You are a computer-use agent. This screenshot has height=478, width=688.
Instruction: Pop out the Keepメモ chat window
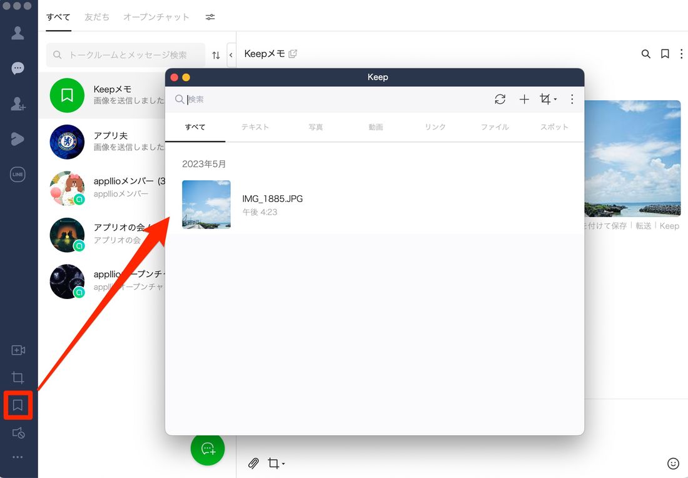[x=293, y=54]
